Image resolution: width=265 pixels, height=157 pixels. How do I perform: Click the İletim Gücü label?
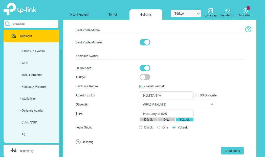click(83, 127)
